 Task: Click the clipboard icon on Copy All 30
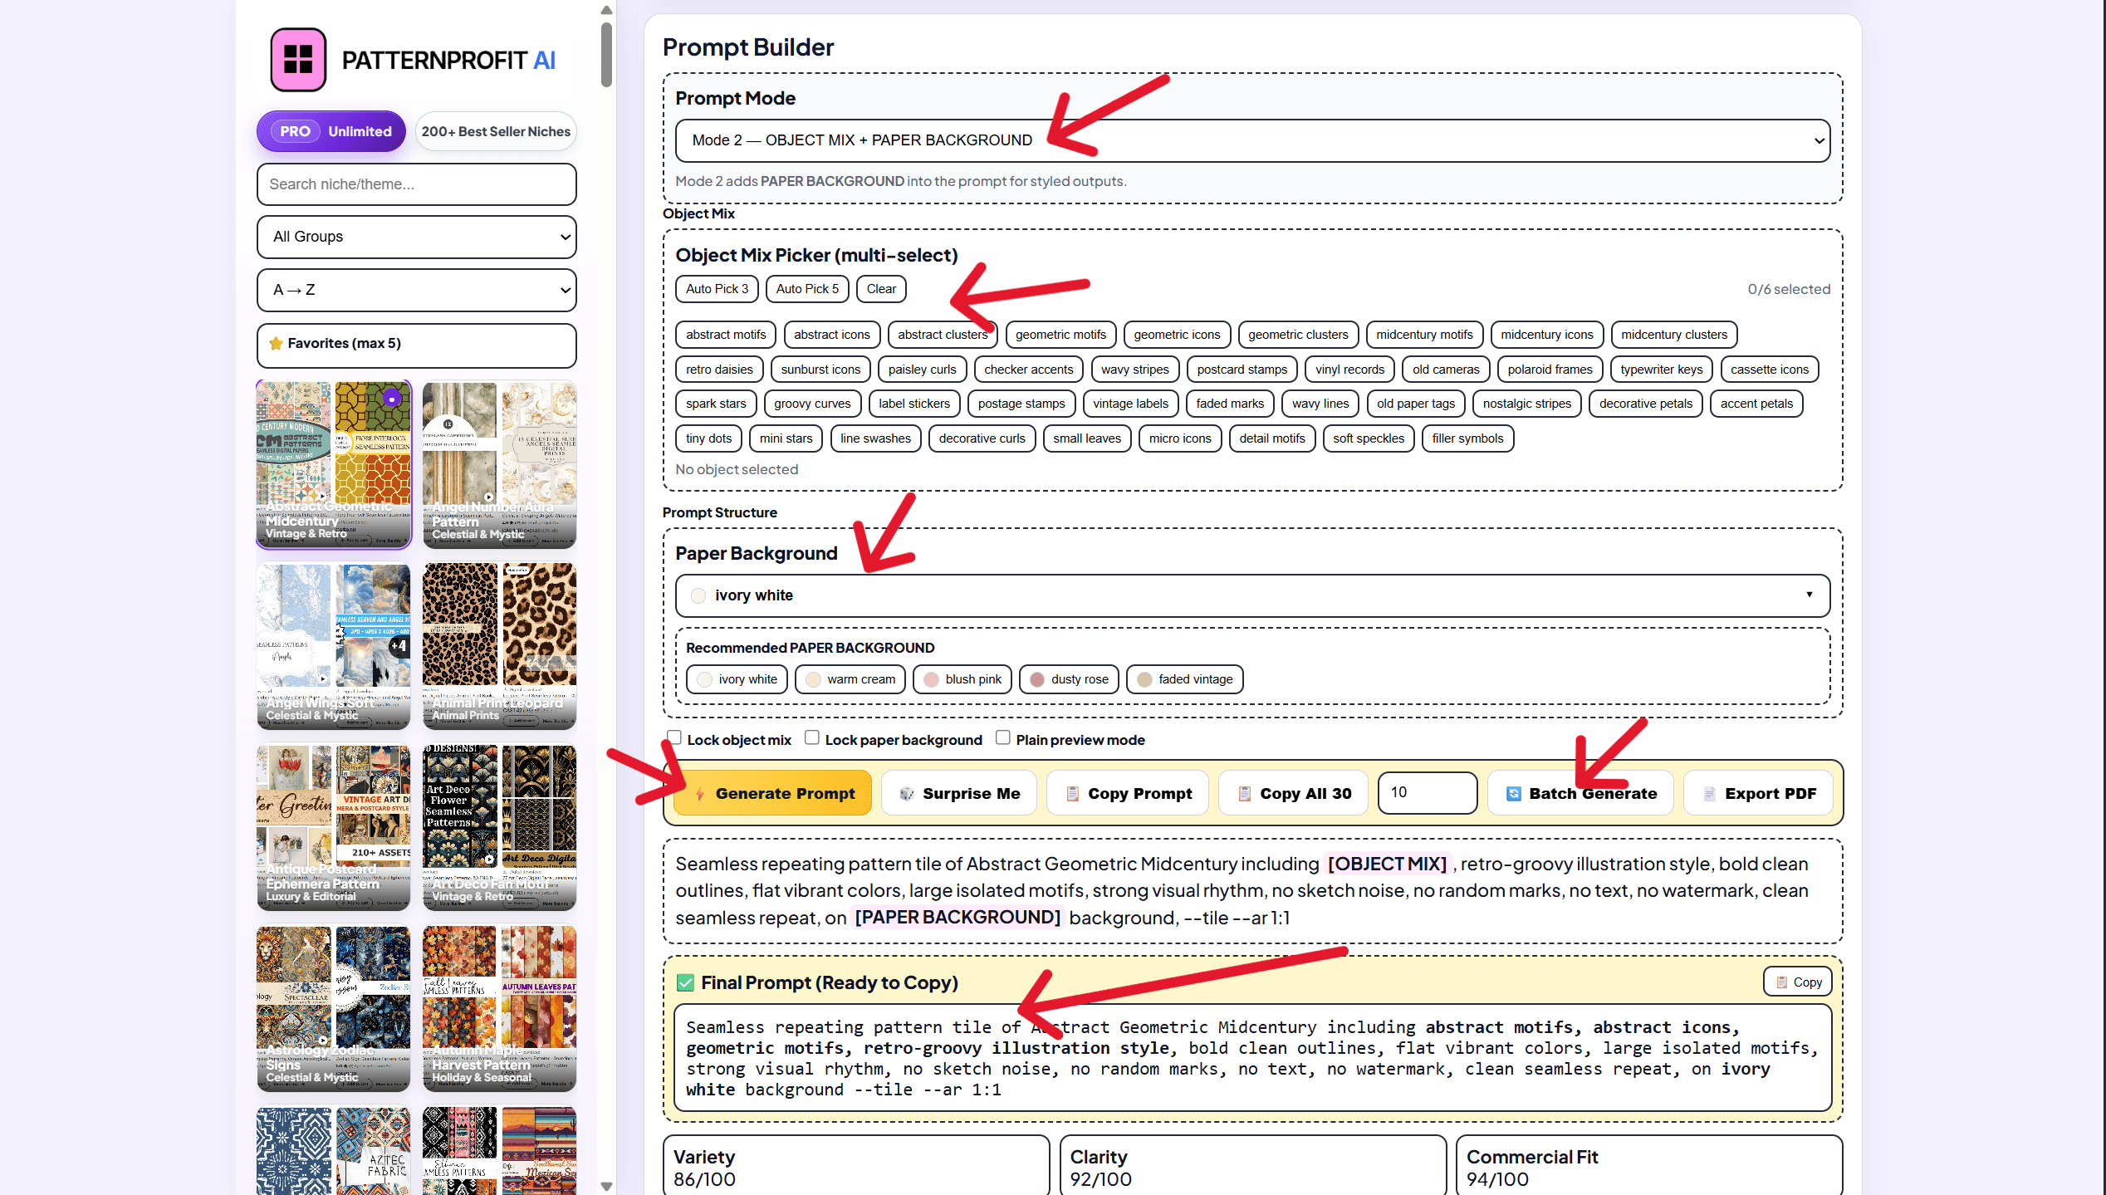click(x=1244, y=794)
